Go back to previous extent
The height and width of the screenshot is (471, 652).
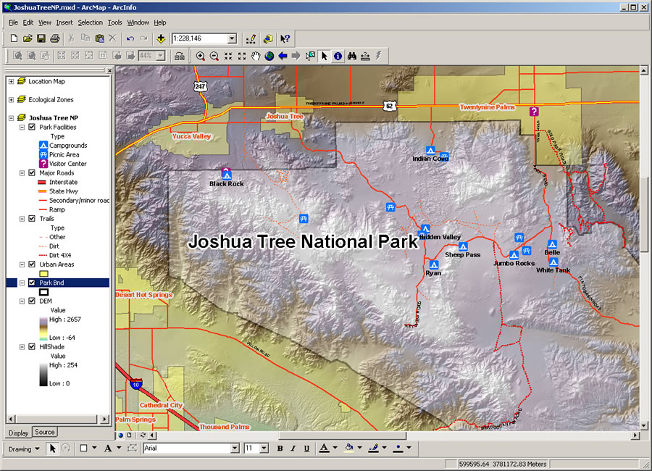point(282,56)
